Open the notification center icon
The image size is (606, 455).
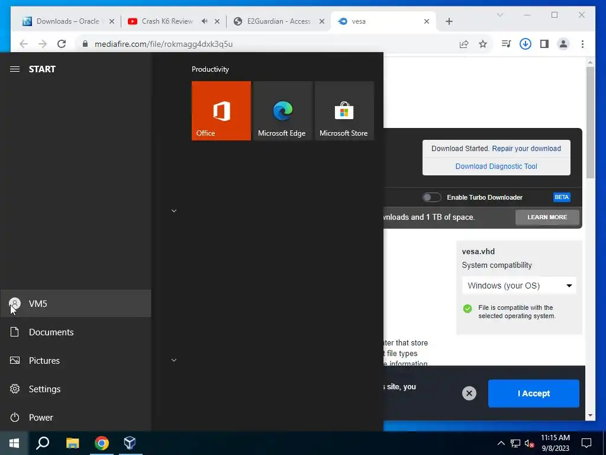(586, 443)
